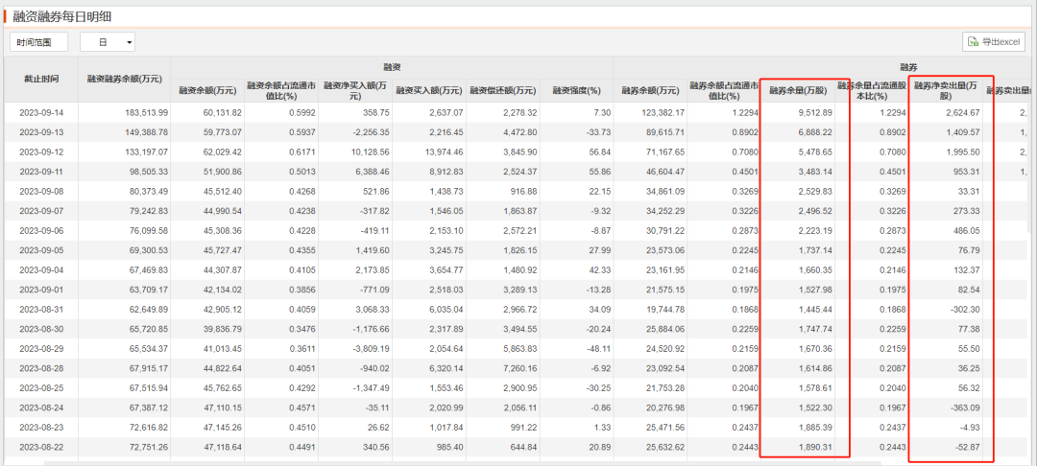
Task: Click the 融资买入额(万元) column header
Action: coord(428,90)
